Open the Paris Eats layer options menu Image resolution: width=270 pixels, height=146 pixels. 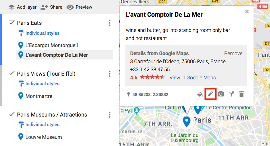click(x=110, y=23)
